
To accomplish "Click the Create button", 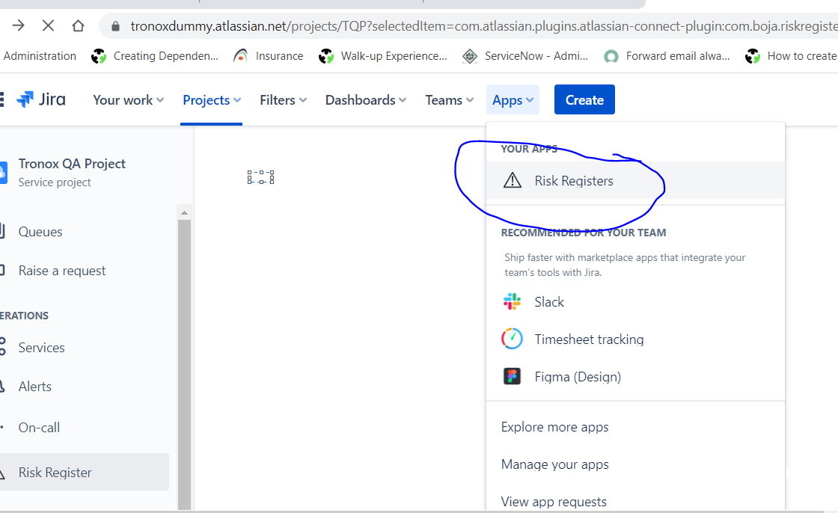I will click(584, 99).
